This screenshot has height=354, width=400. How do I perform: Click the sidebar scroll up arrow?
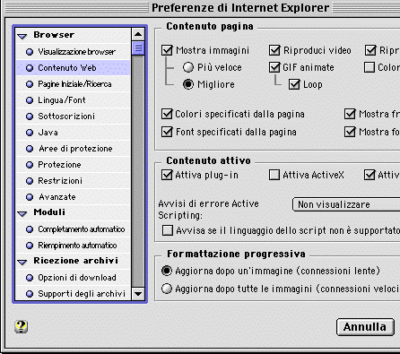click(138, 34)
